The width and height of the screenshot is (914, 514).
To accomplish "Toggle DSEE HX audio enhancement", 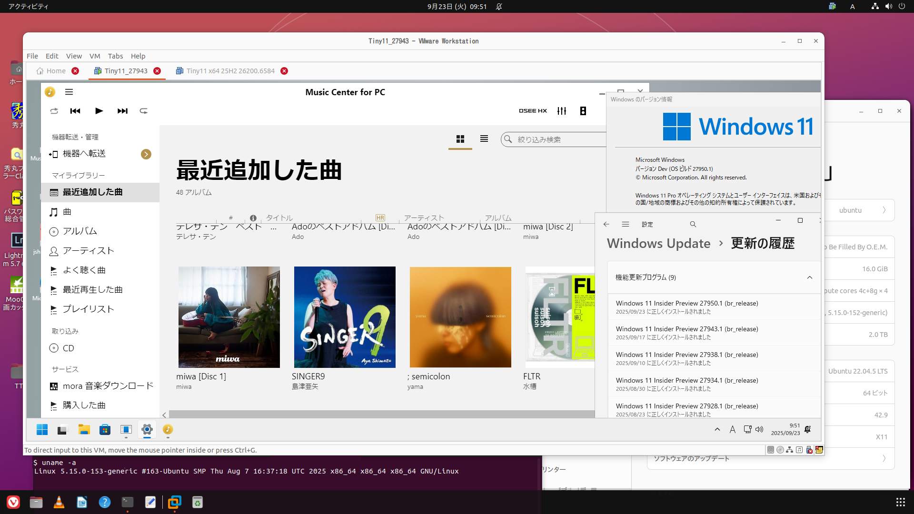I will coord(533,111).
